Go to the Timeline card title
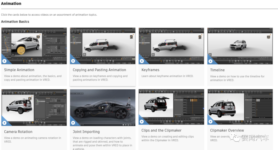Screen dimensions: 278x150 [x=217, y=70]
